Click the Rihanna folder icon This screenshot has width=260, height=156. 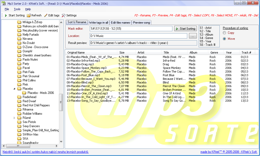coord(19,109)
